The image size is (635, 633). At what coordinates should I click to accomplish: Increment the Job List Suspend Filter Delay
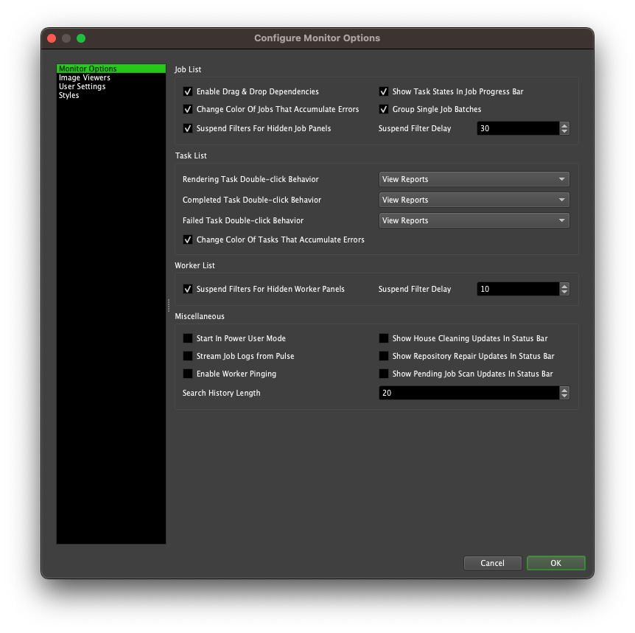tap(564, 125)
